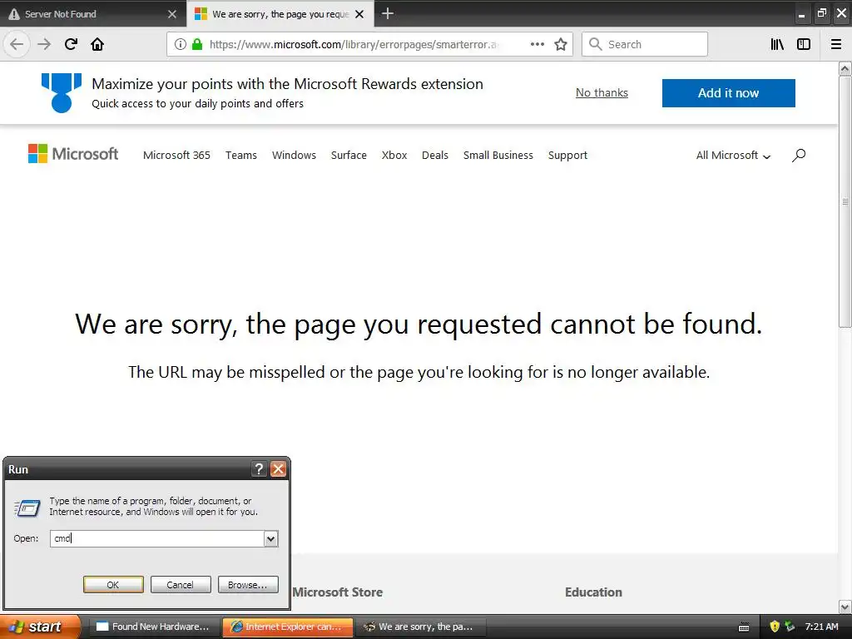Click the page scrollbar down arrow
This screenshot has width=852, height=639.
845,607
